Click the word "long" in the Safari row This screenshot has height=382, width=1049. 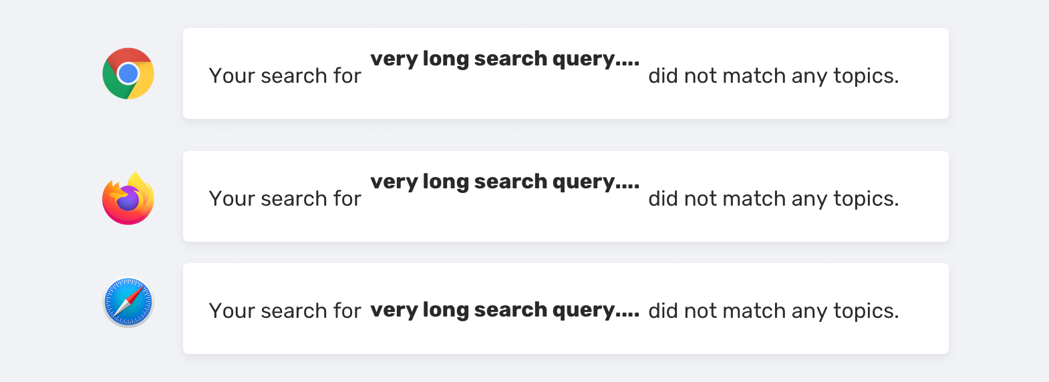[446, 311]
